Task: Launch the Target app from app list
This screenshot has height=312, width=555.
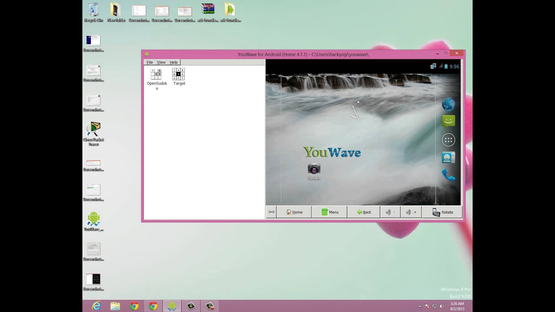Action: tap(179, 77)
